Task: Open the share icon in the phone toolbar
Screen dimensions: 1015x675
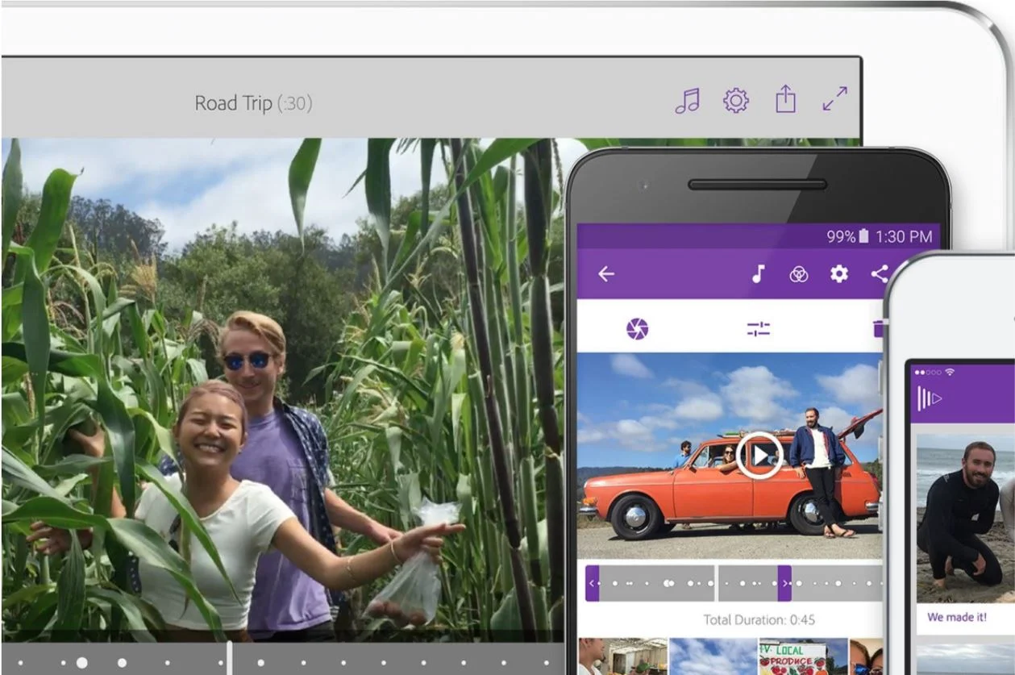Action: (879, 273)
